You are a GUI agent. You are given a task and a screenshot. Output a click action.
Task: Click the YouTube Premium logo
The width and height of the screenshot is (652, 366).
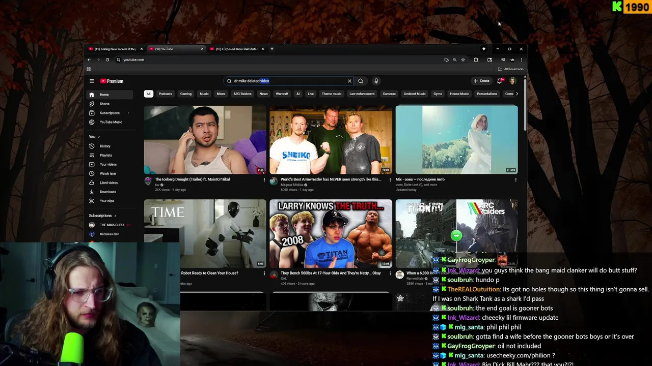pyautogui.click(x=112, y=81)
